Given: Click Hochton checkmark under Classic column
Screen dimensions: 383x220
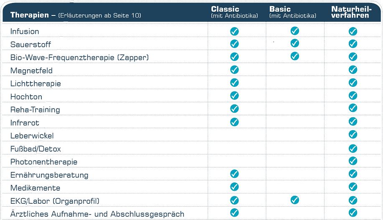Looking at the screenshot, I should (234, 96).
